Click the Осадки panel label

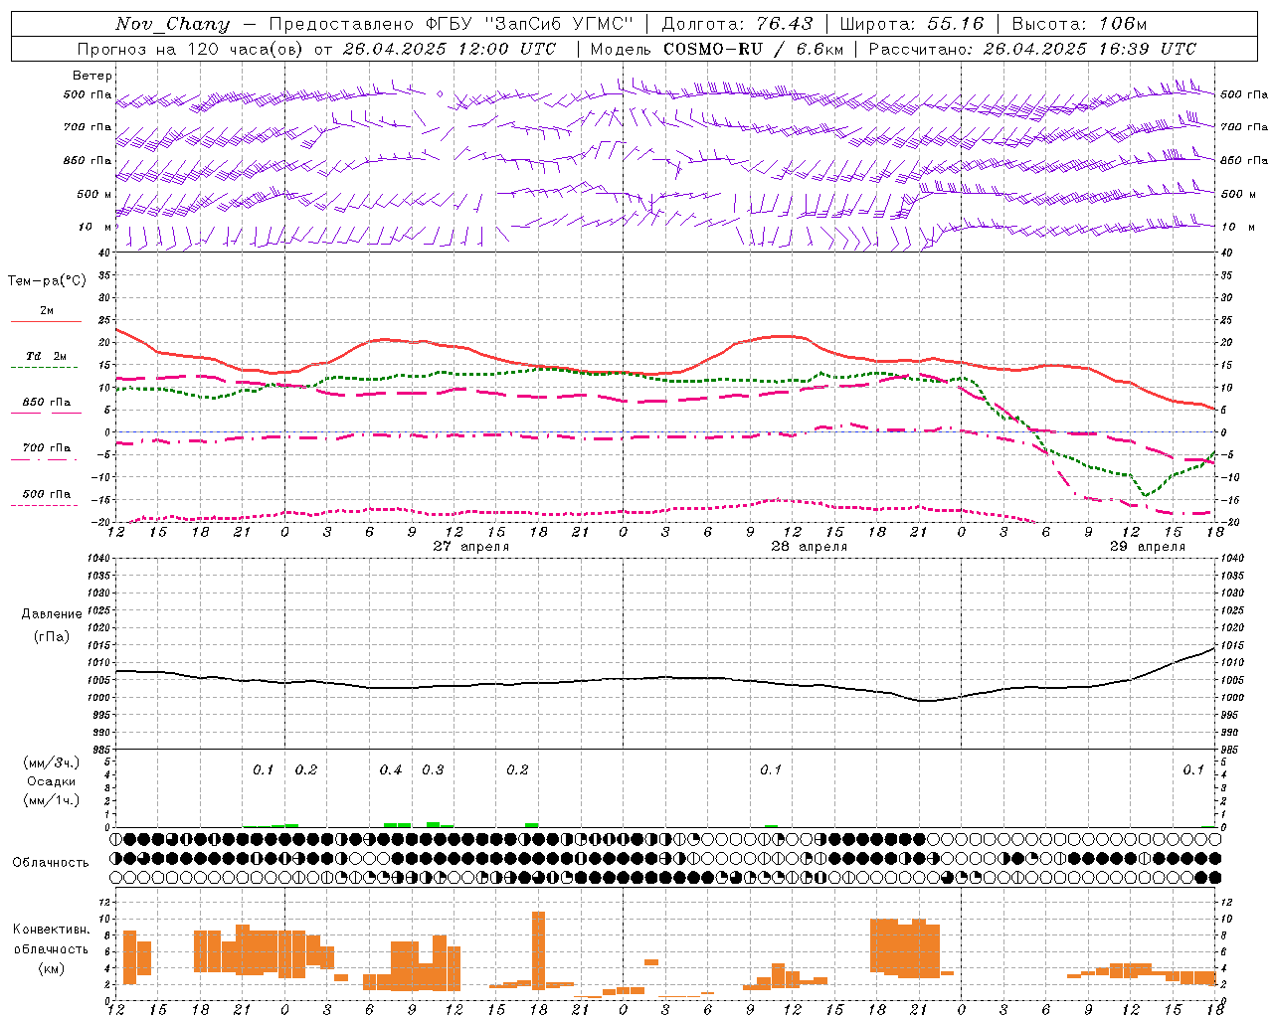coord(52,781)
